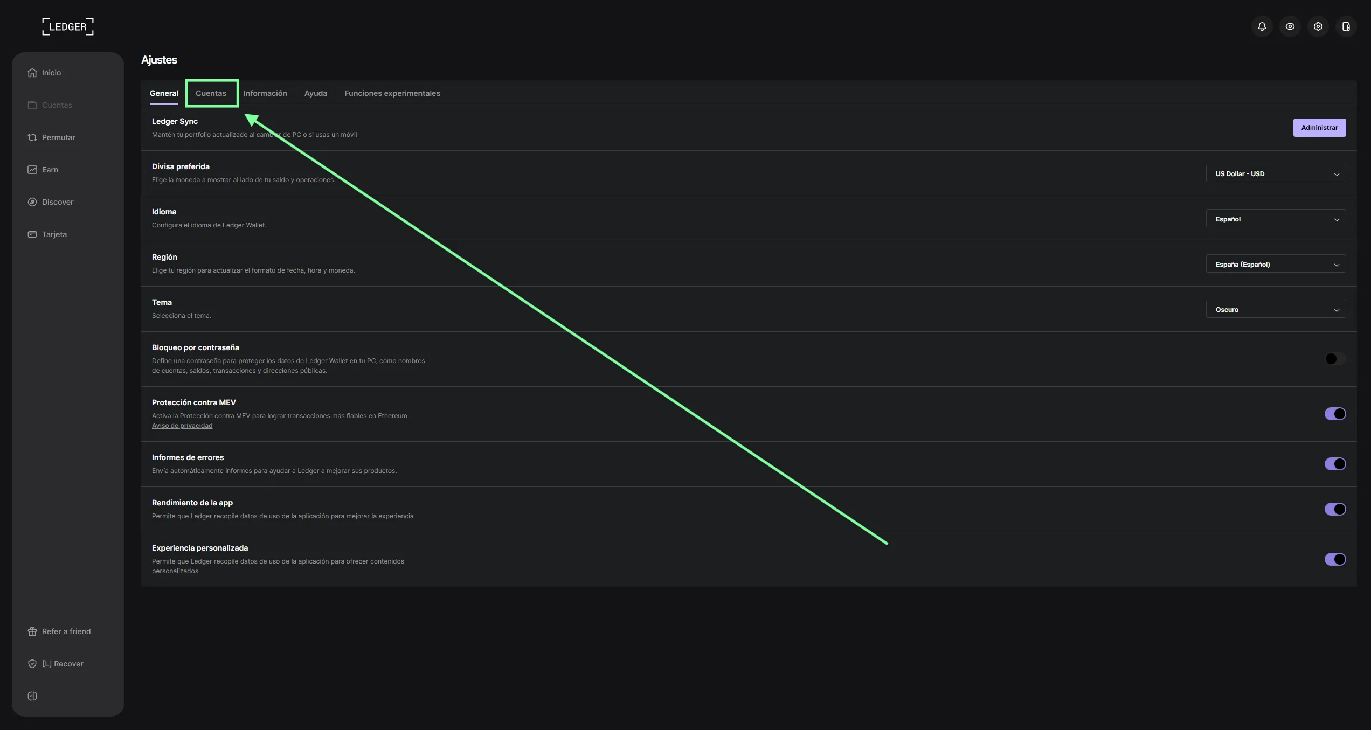Click the Bloqueo por contraseña title
The height and width of the screenshot is (730, 1371).
[x=196, y=347]
